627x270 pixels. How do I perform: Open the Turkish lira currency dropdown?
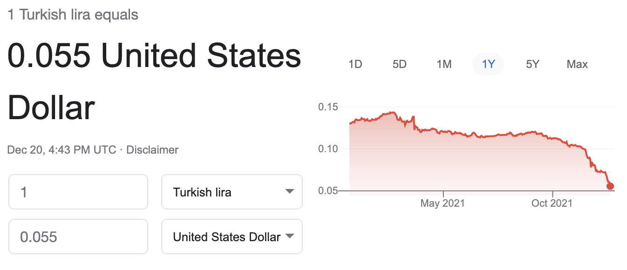(x=232, y=192)
